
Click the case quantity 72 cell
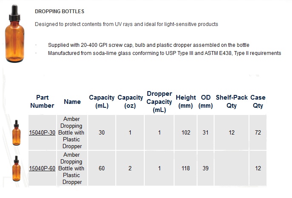pos(258,132)
